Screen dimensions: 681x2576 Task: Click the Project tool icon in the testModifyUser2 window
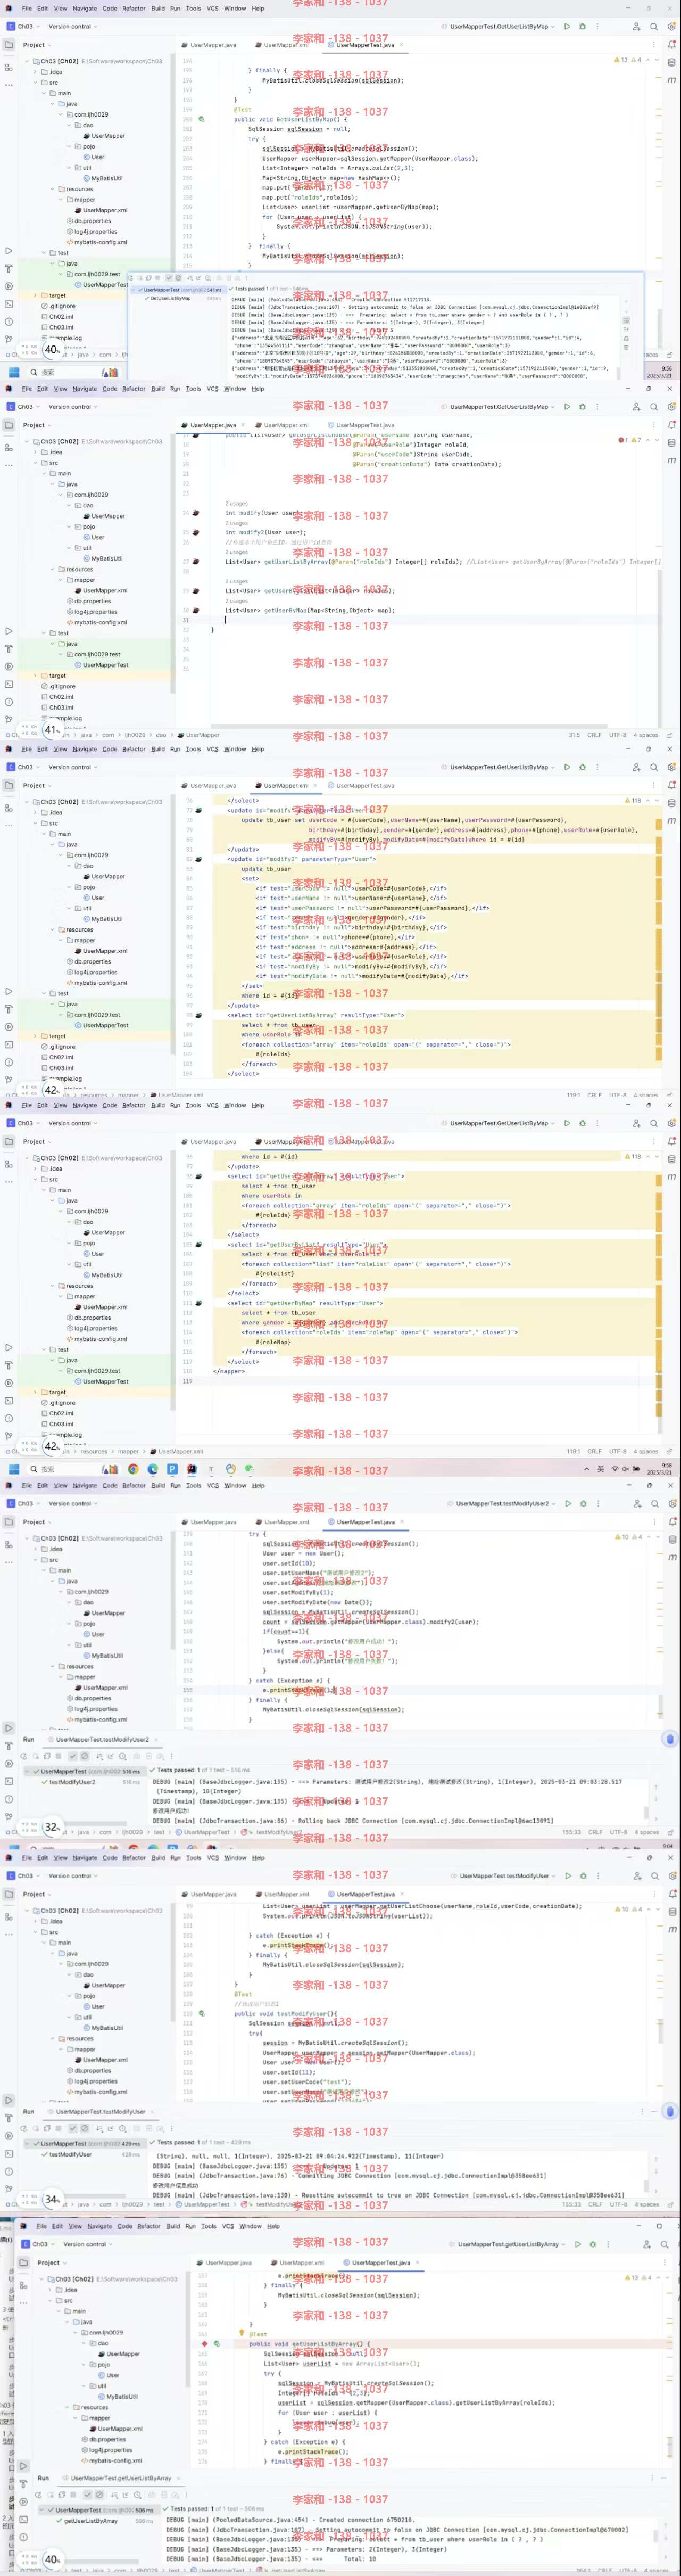(9, 1522)
